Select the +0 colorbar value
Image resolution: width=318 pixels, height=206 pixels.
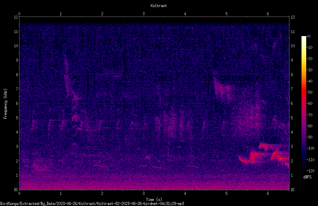pyautogui.click(x=308, y=36)
